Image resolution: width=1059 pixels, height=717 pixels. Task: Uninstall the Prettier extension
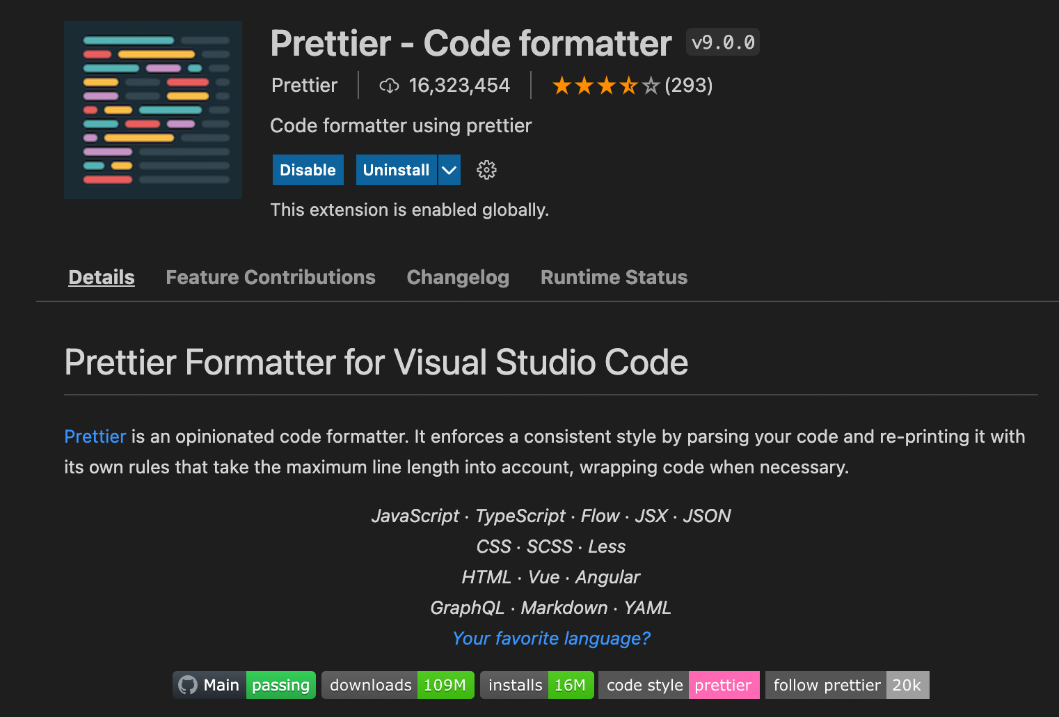(x=396, y=170)
